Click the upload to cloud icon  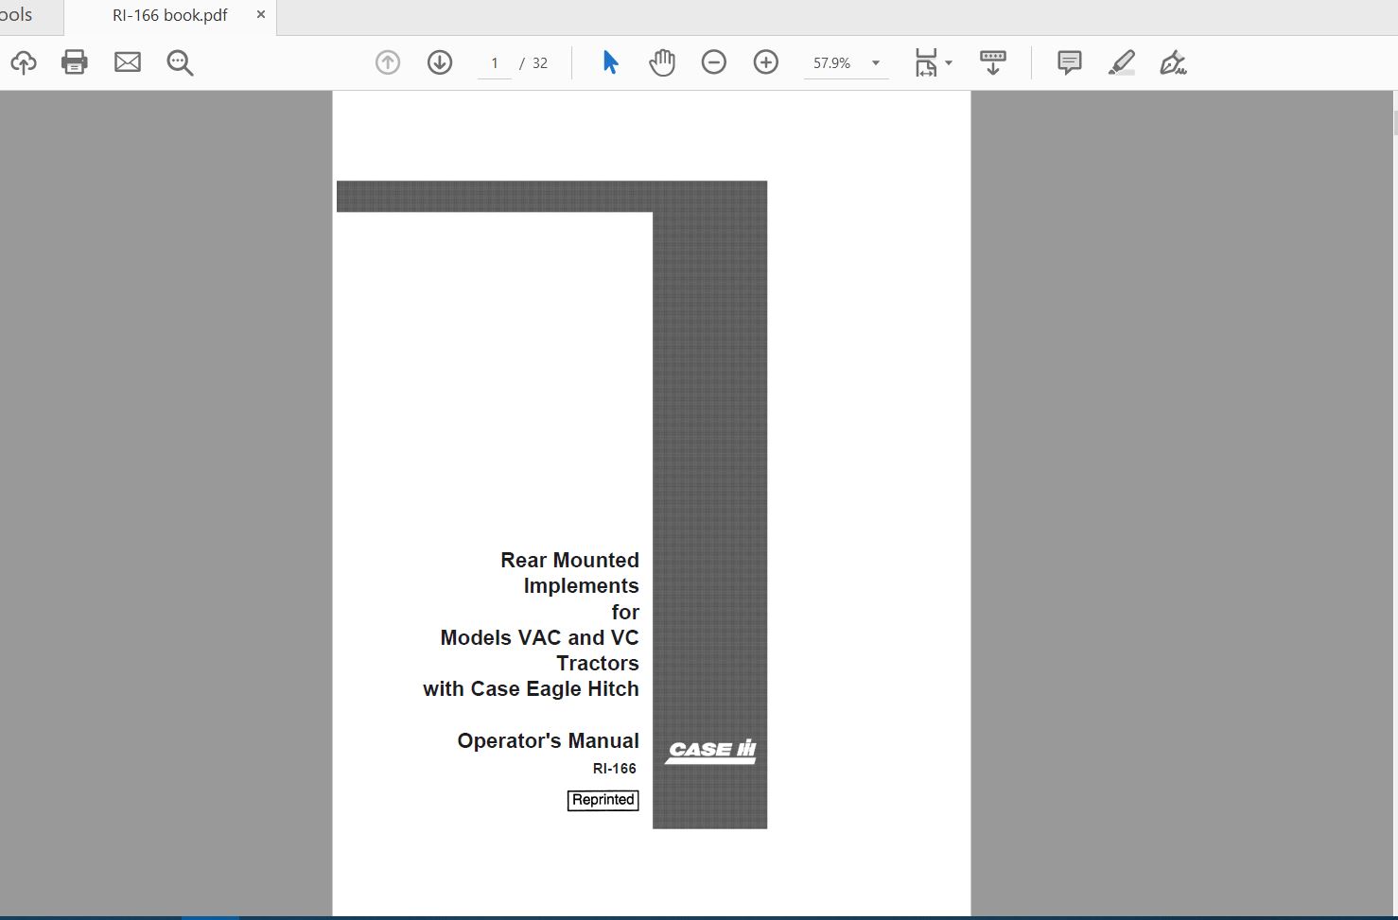[24, 62]
